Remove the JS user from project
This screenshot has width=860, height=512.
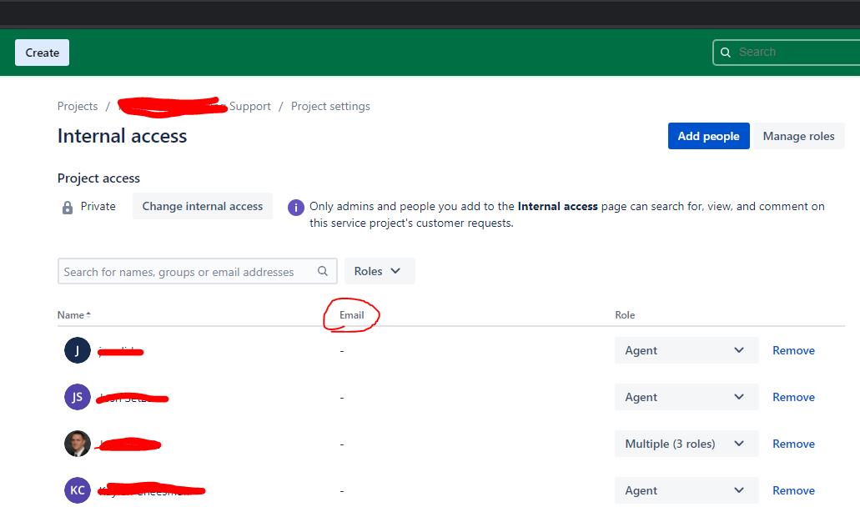point(793,397)
